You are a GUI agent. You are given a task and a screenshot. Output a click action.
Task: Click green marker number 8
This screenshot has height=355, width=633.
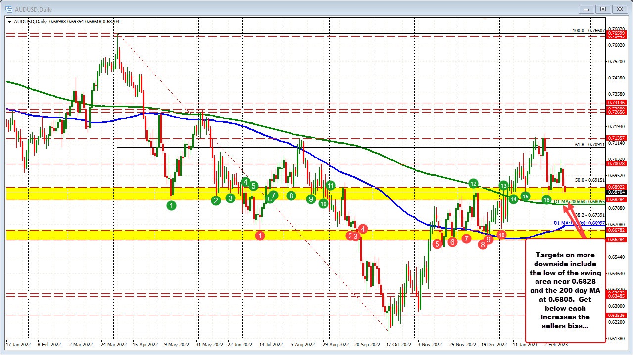coord(291,196)
